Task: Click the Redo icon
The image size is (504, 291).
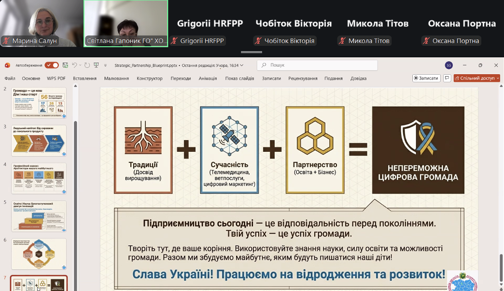Action: click(x=87, y=65)
